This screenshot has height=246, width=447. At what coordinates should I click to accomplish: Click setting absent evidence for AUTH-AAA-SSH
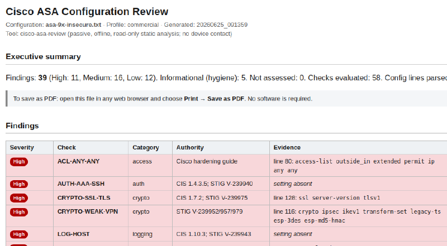point(293,184)
